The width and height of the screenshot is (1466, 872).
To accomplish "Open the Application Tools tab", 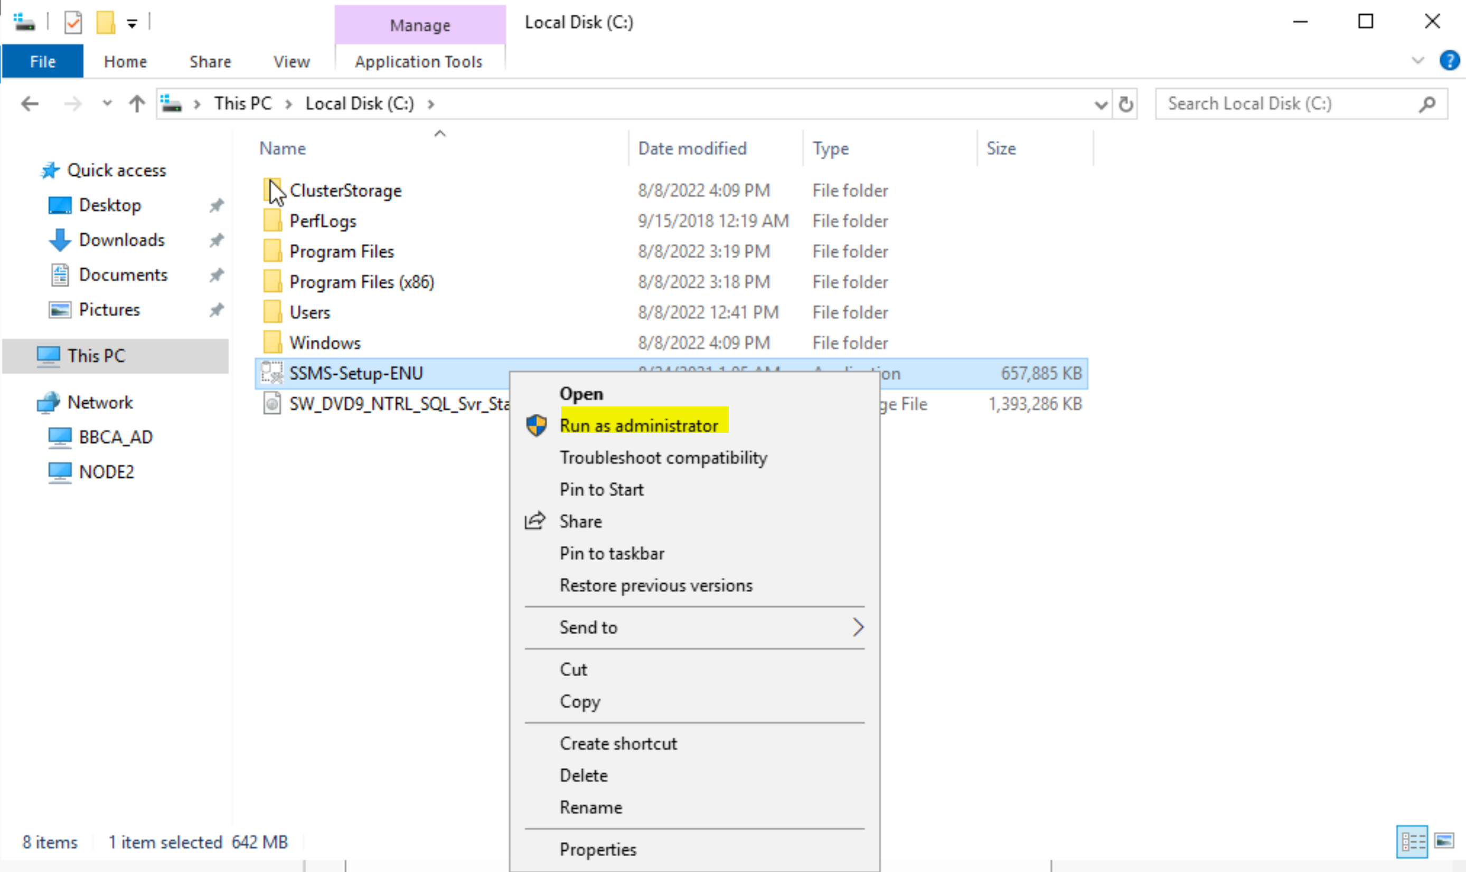I will pos(419,62).
